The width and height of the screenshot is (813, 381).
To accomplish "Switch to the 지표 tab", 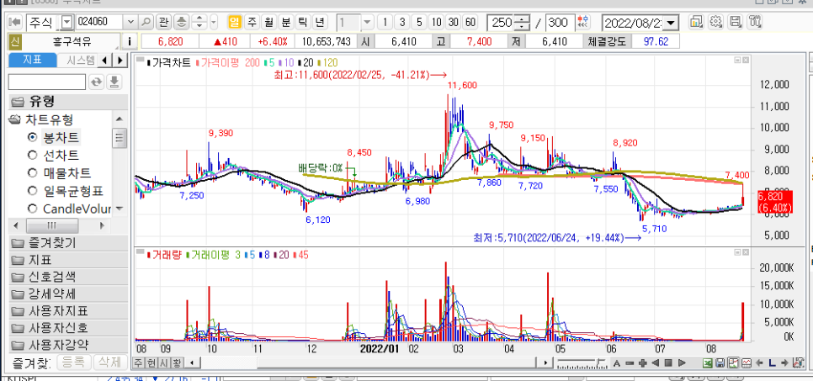I will click(32, 60).
